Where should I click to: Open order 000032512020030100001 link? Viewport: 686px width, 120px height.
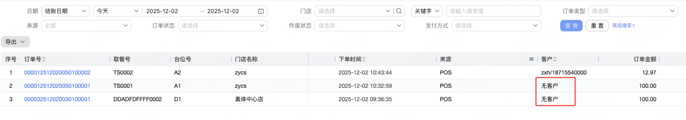tap(57, 99)
